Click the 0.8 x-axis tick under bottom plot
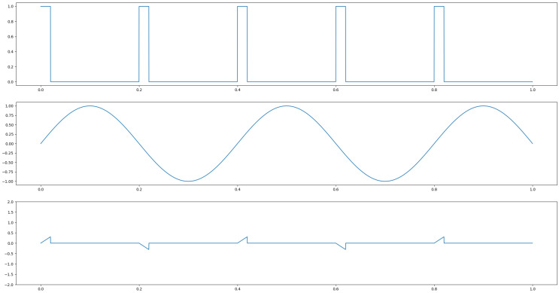Image resolution: width=559 pixels, height=293 pixels. pos(434,289)
